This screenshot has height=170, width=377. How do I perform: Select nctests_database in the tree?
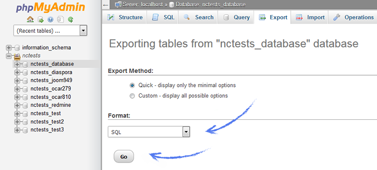point(52,64)
